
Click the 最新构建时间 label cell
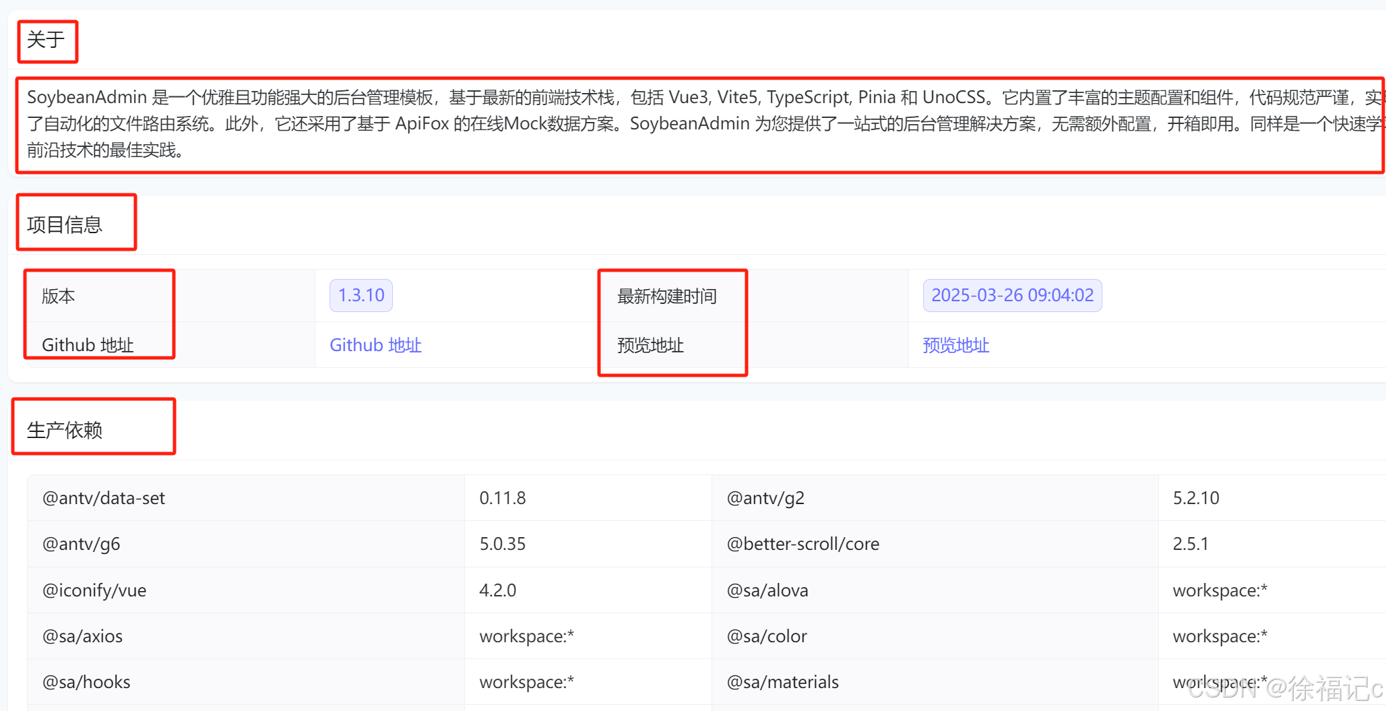pos(755,296)
